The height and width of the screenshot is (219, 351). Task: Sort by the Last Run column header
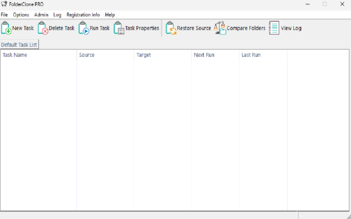pos(263,55)
